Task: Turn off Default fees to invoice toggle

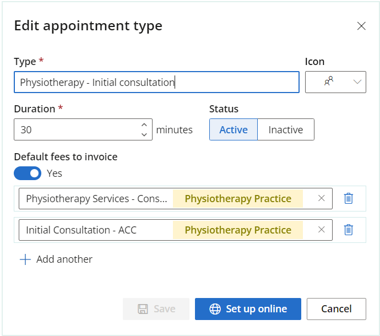Action: coord(28,173)
